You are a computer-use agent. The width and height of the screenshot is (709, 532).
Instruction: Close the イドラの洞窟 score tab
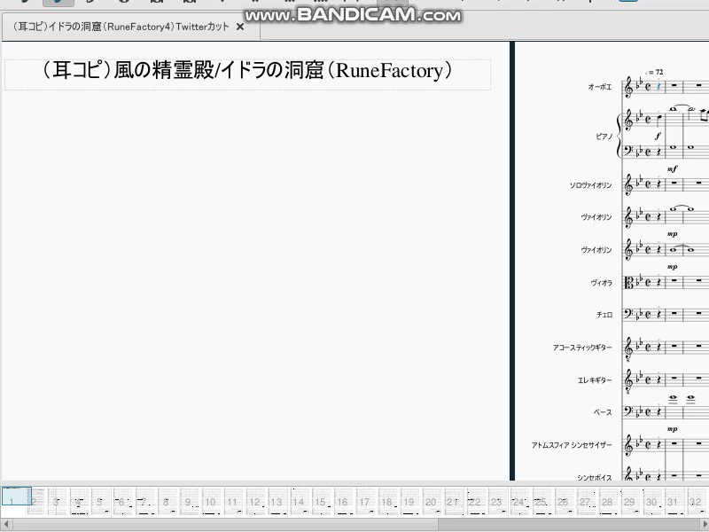tap(240, 27)
